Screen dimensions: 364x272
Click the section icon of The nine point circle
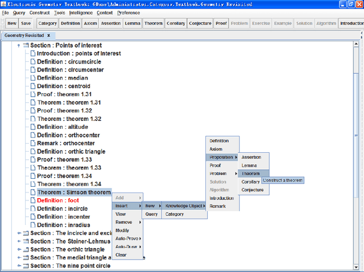[x=26, y=266]
